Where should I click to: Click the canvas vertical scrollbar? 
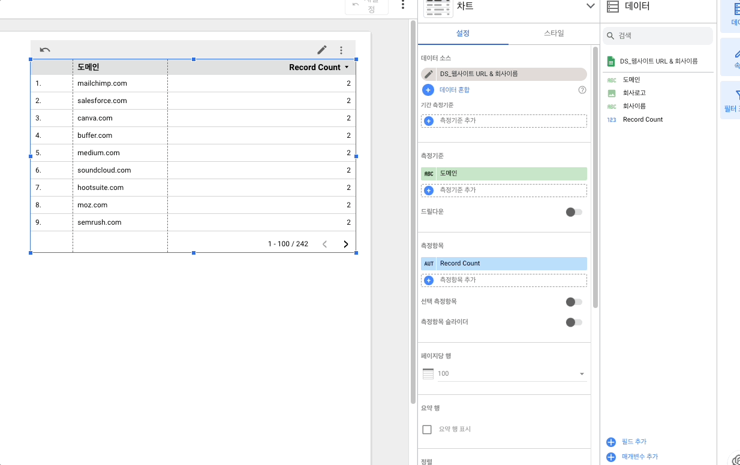413,213
